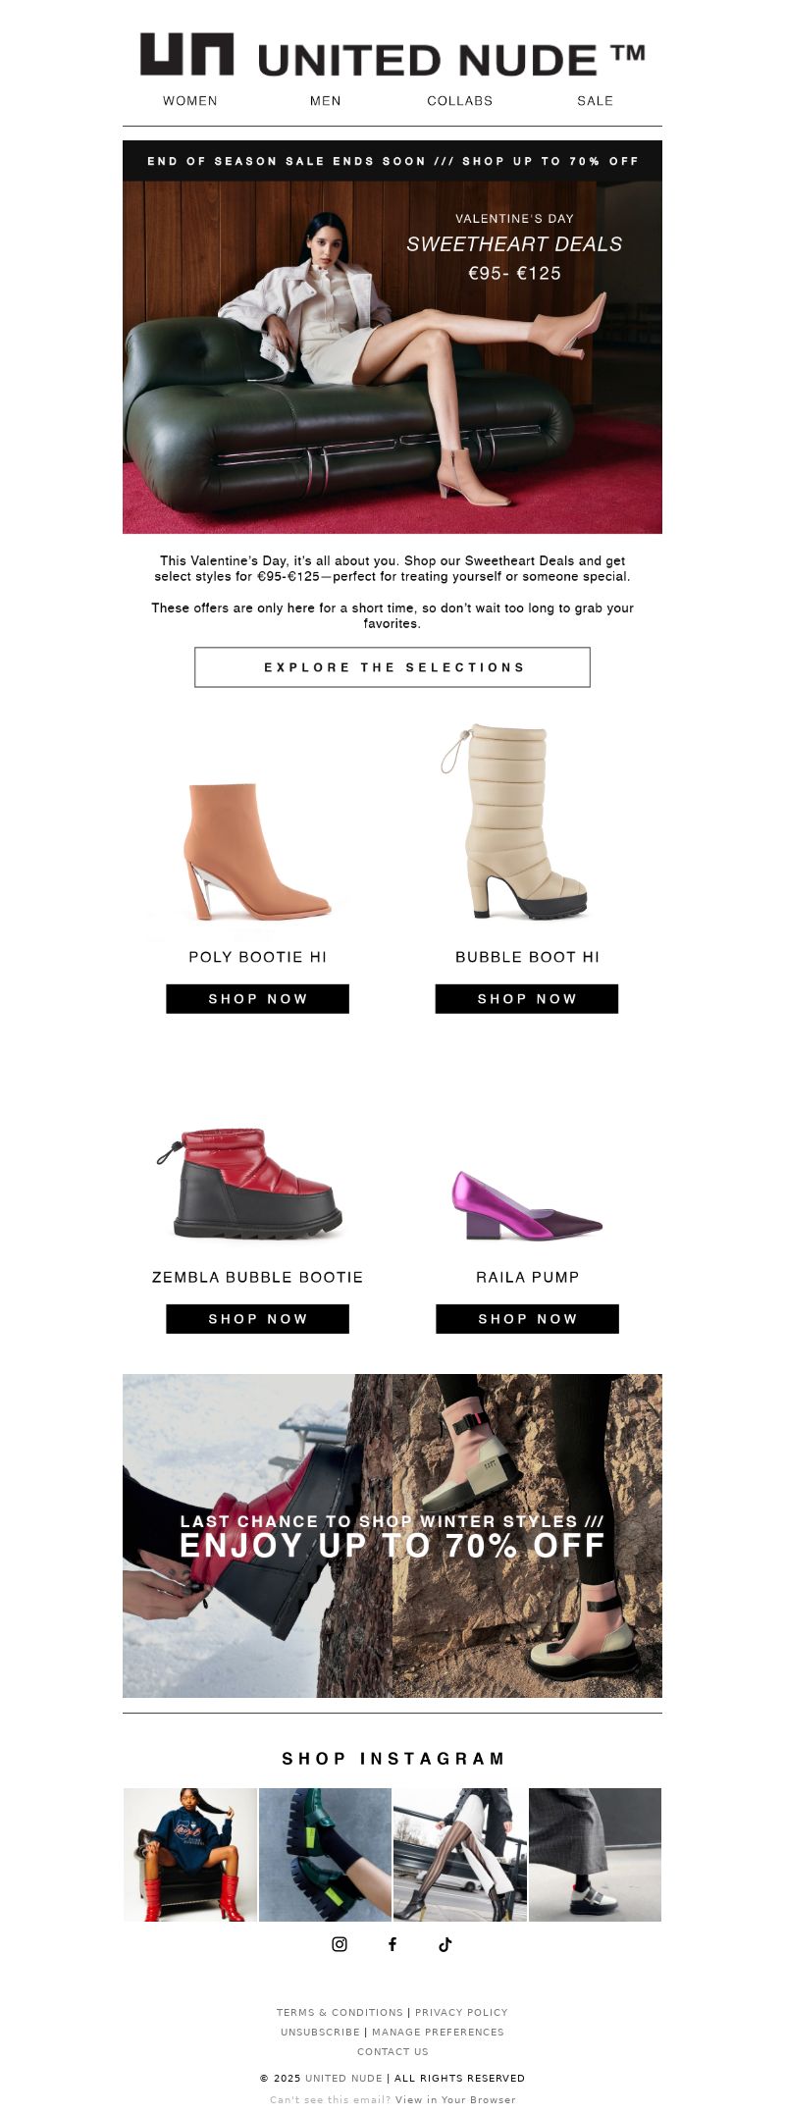
Task: Click the winter styles 70% off banner
Action: [392, 1536]
